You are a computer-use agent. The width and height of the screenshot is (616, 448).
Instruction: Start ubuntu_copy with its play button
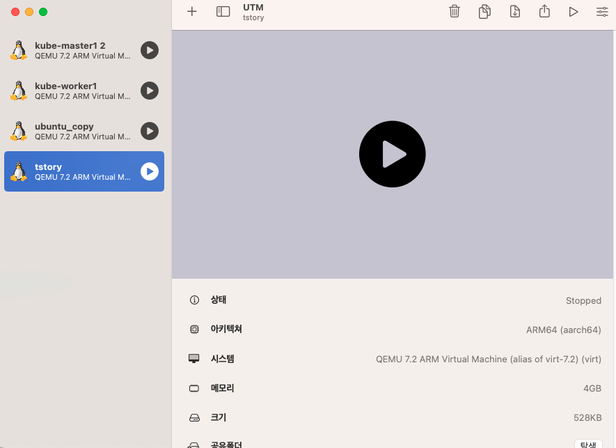pyautogui.click(x=150, y=131)
